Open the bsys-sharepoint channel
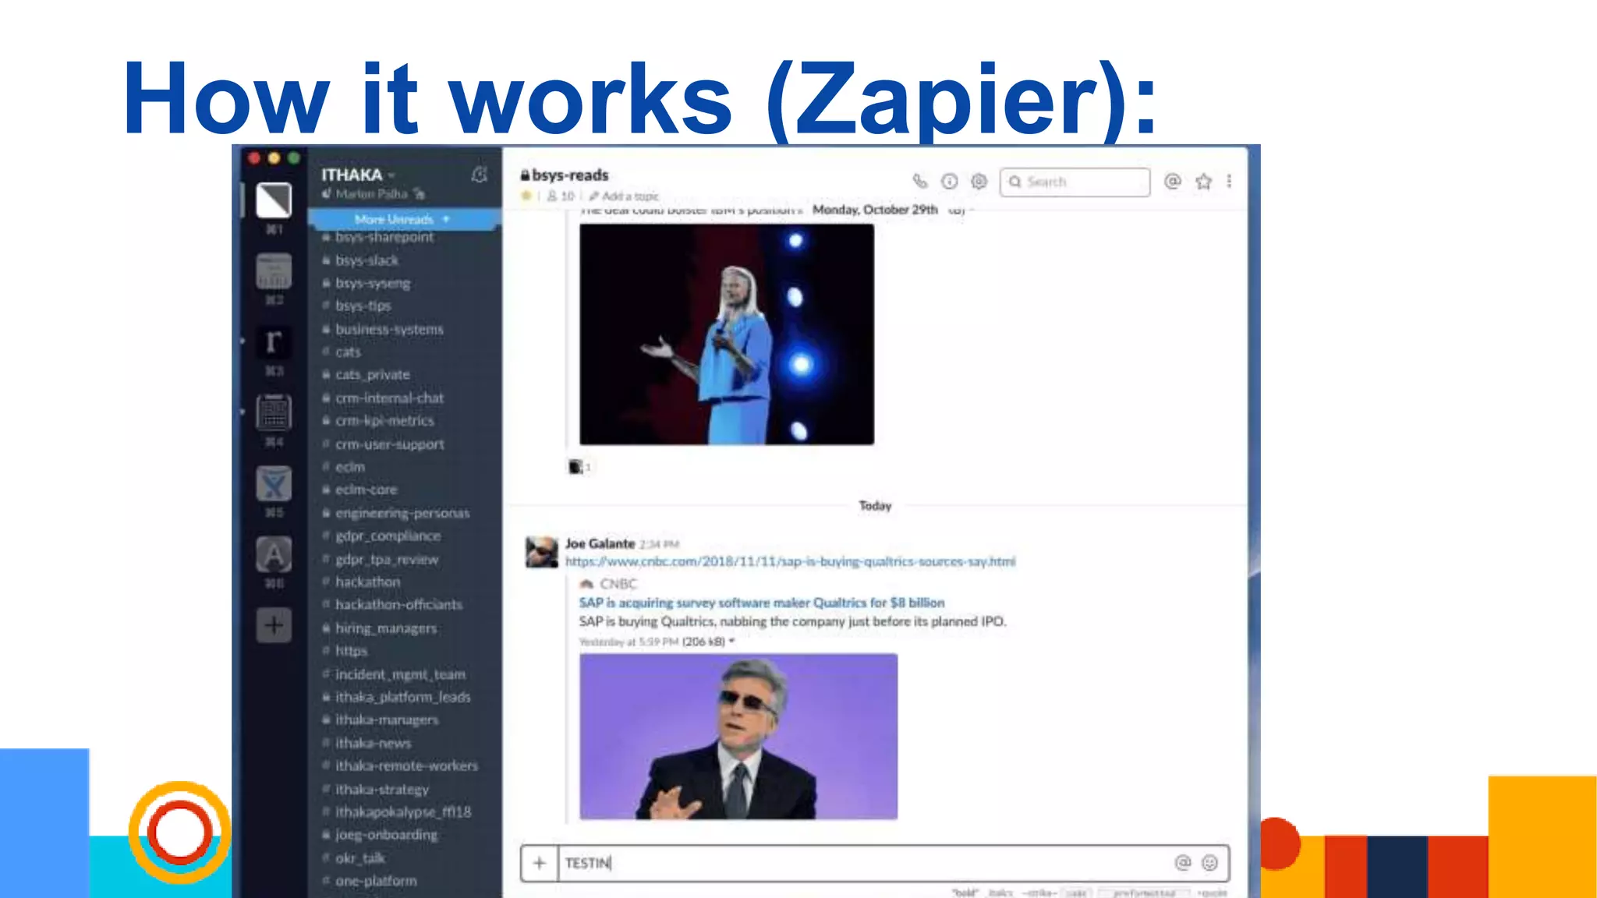The height and width of the screenshot is (898, 1597). pos(384,237)
